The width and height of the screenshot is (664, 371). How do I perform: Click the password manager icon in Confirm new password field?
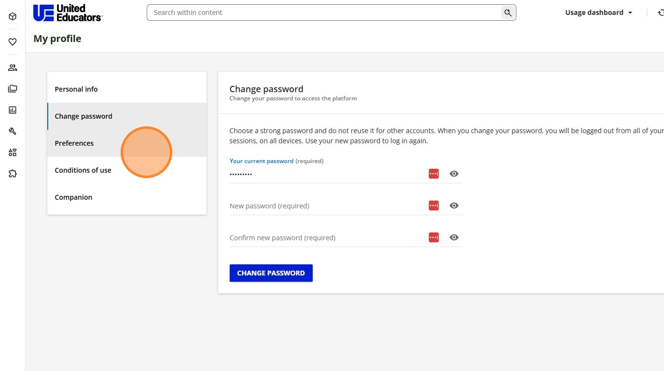pyautogui.click(x=434, y=237)
